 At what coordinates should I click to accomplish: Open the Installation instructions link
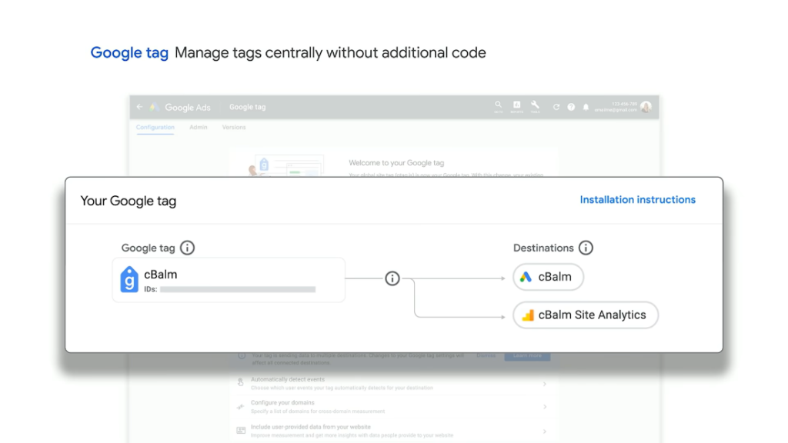[x=637, y=200]
